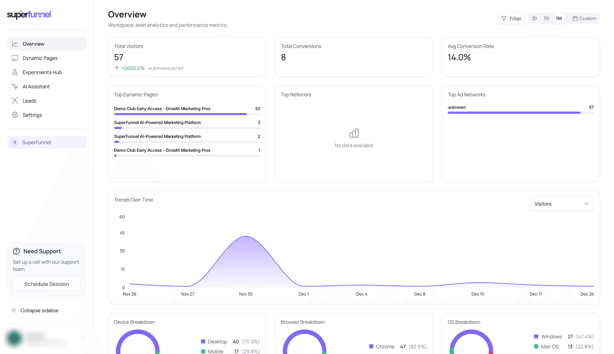614x354 pixels.
Task: Open Settings using the gear icon
Action: (15, 115)
